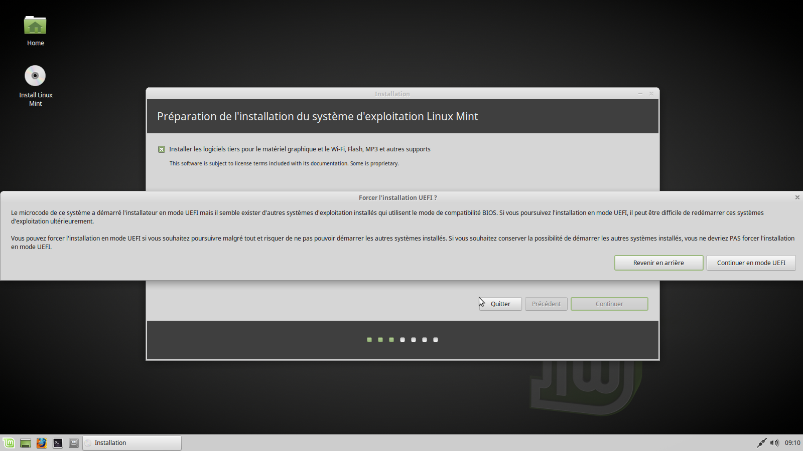Open the Terminal from the taskbar
Image resolution: width=803 pixels, height=451 pixels.
tap(58, 443)
